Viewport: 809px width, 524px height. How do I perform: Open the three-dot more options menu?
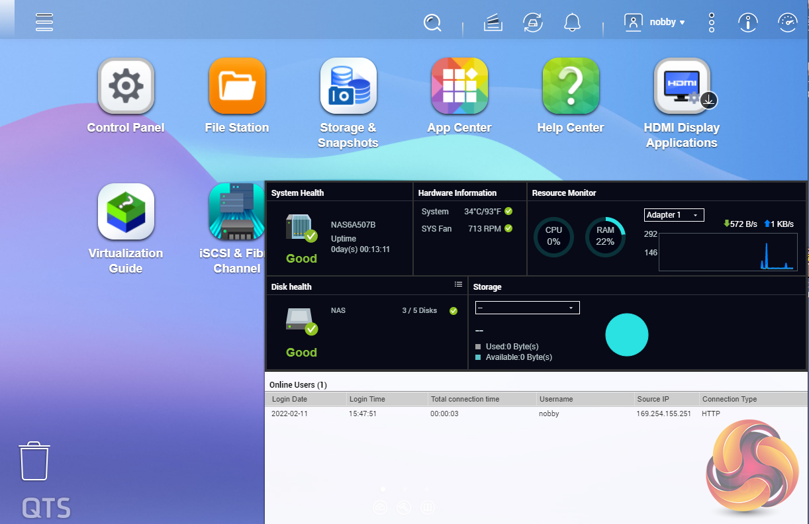tap(712, 22)
